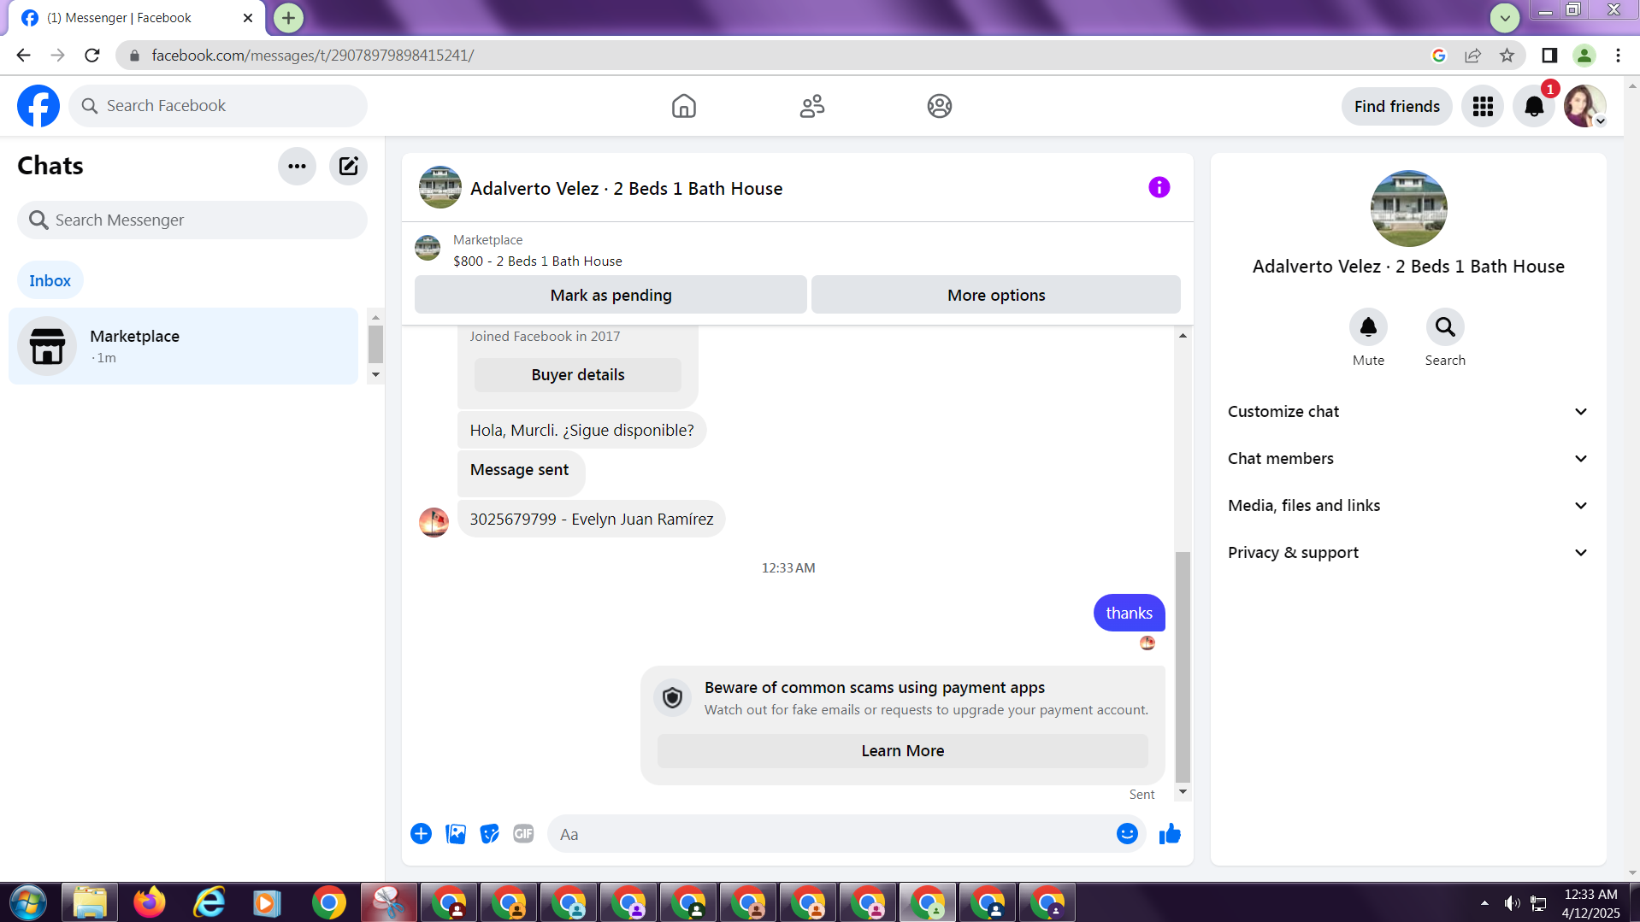Expand Chat members section

(1408, 459)
